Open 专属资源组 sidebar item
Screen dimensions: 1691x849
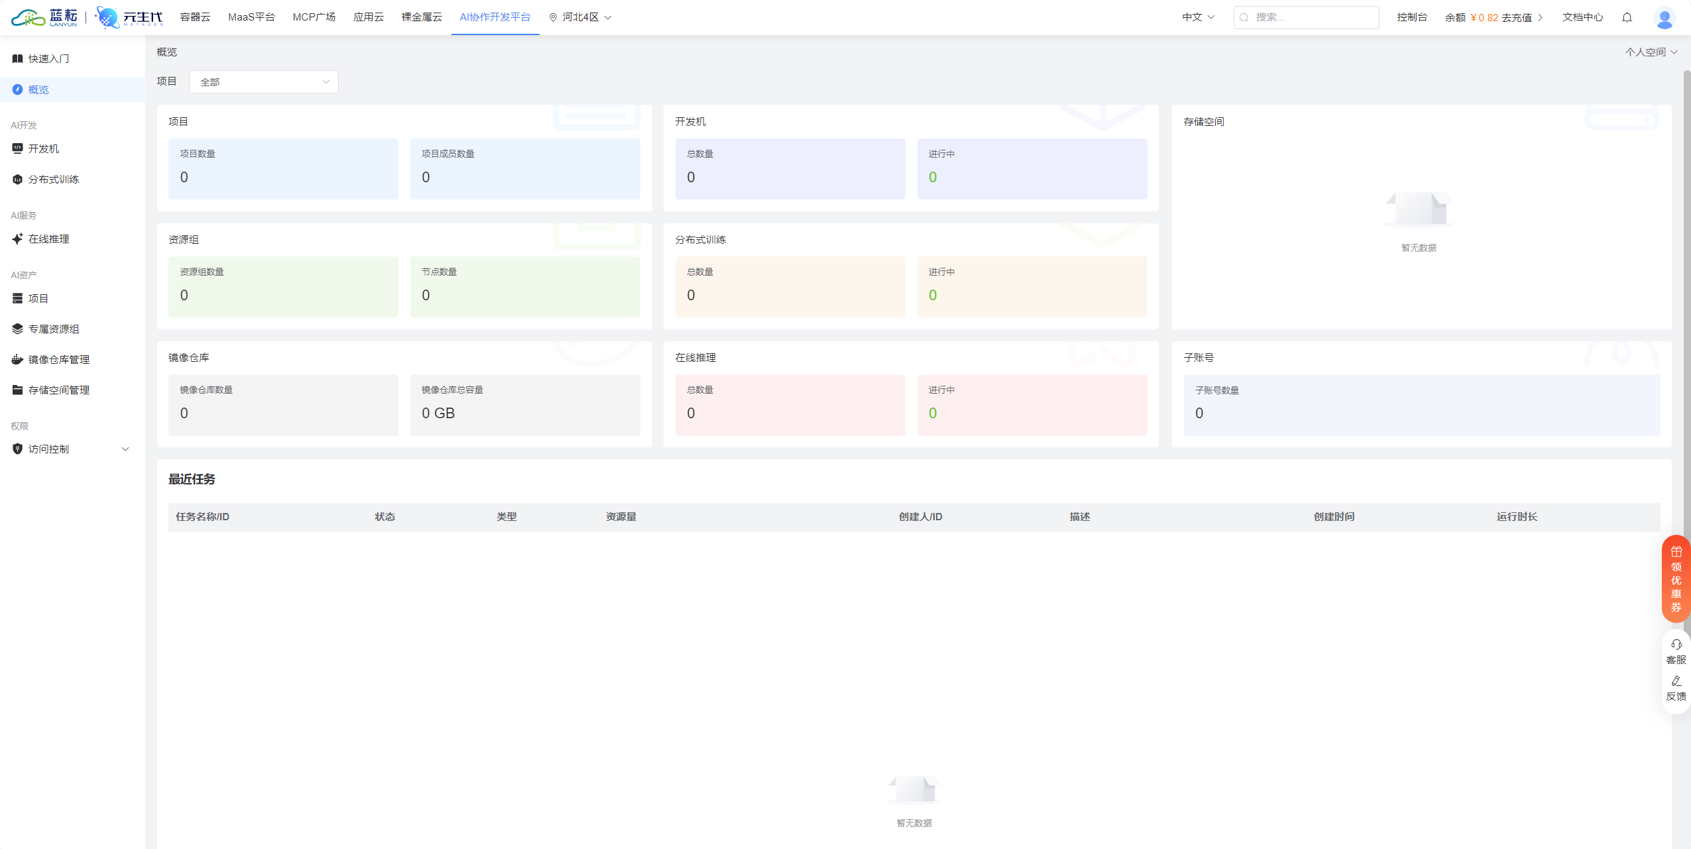[53, 329]
